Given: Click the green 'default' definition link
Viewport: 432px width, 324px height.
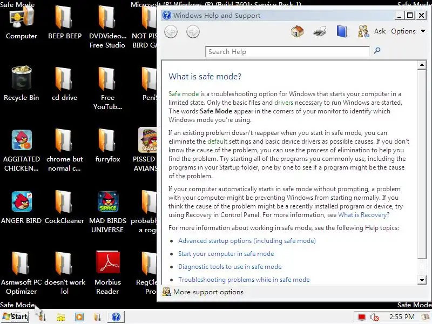Looking at the screenshot, I should (x=218, y=141).
